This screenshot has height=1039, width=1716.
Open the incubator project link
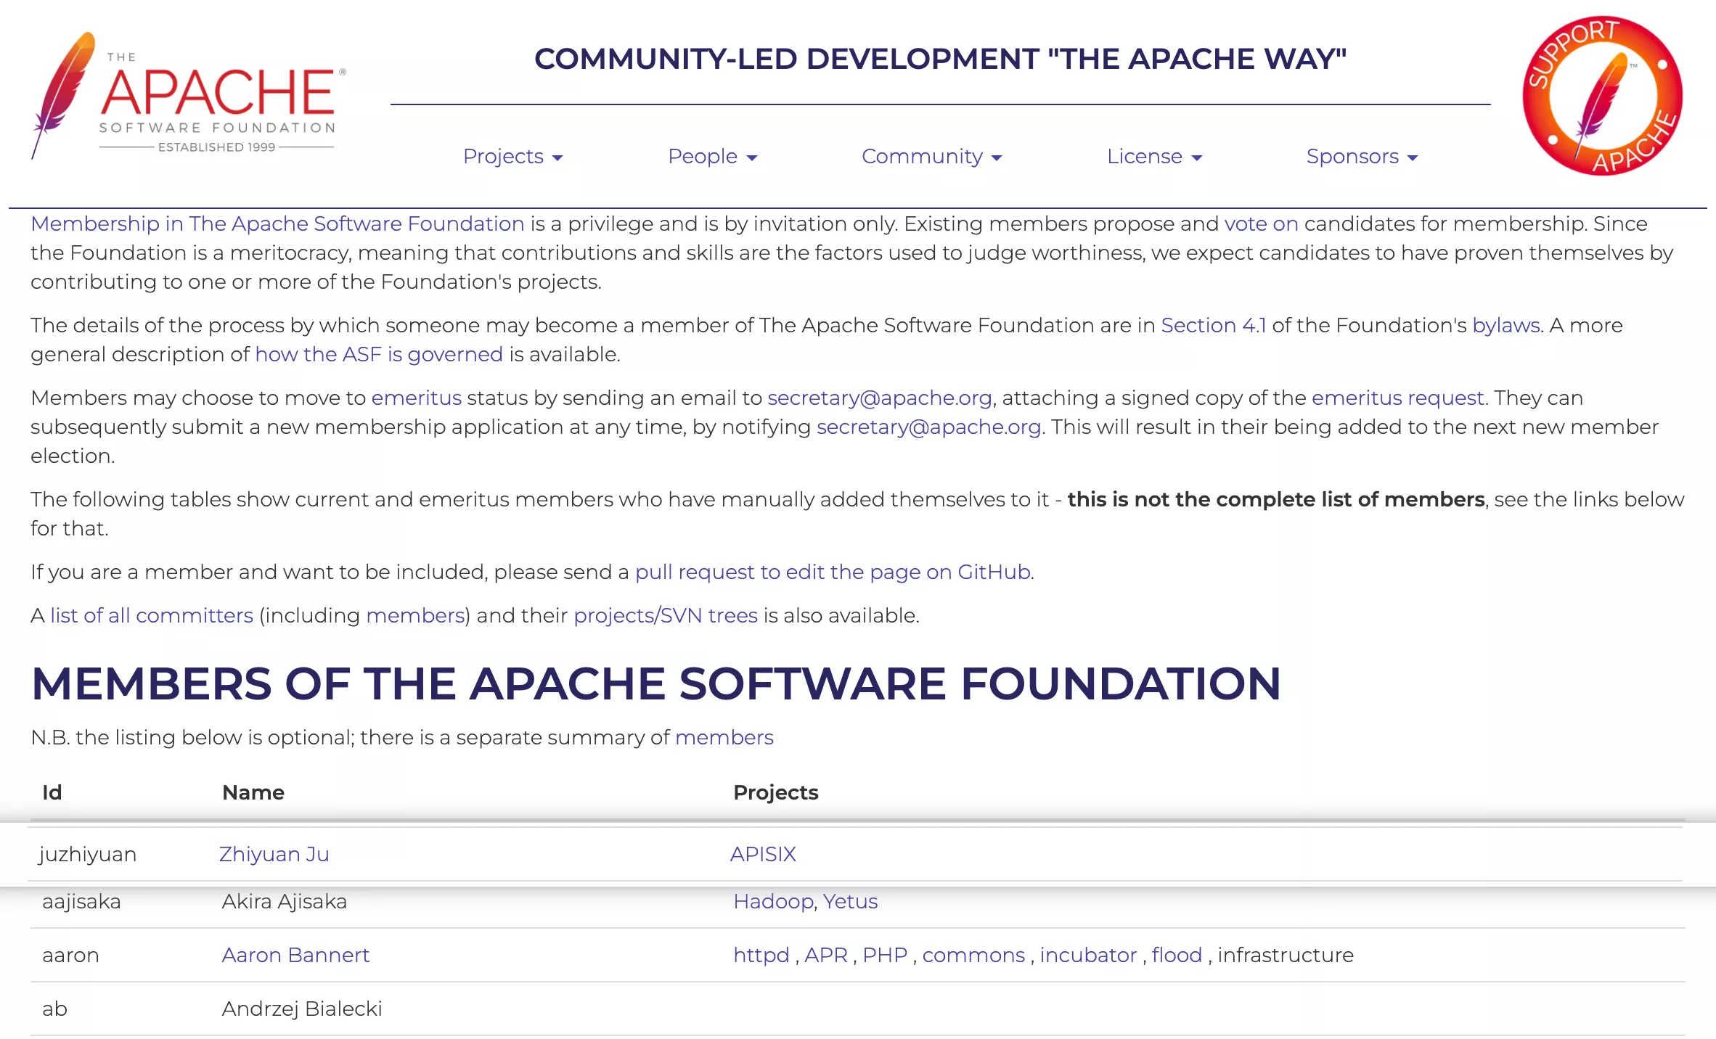pos(1088,955)
